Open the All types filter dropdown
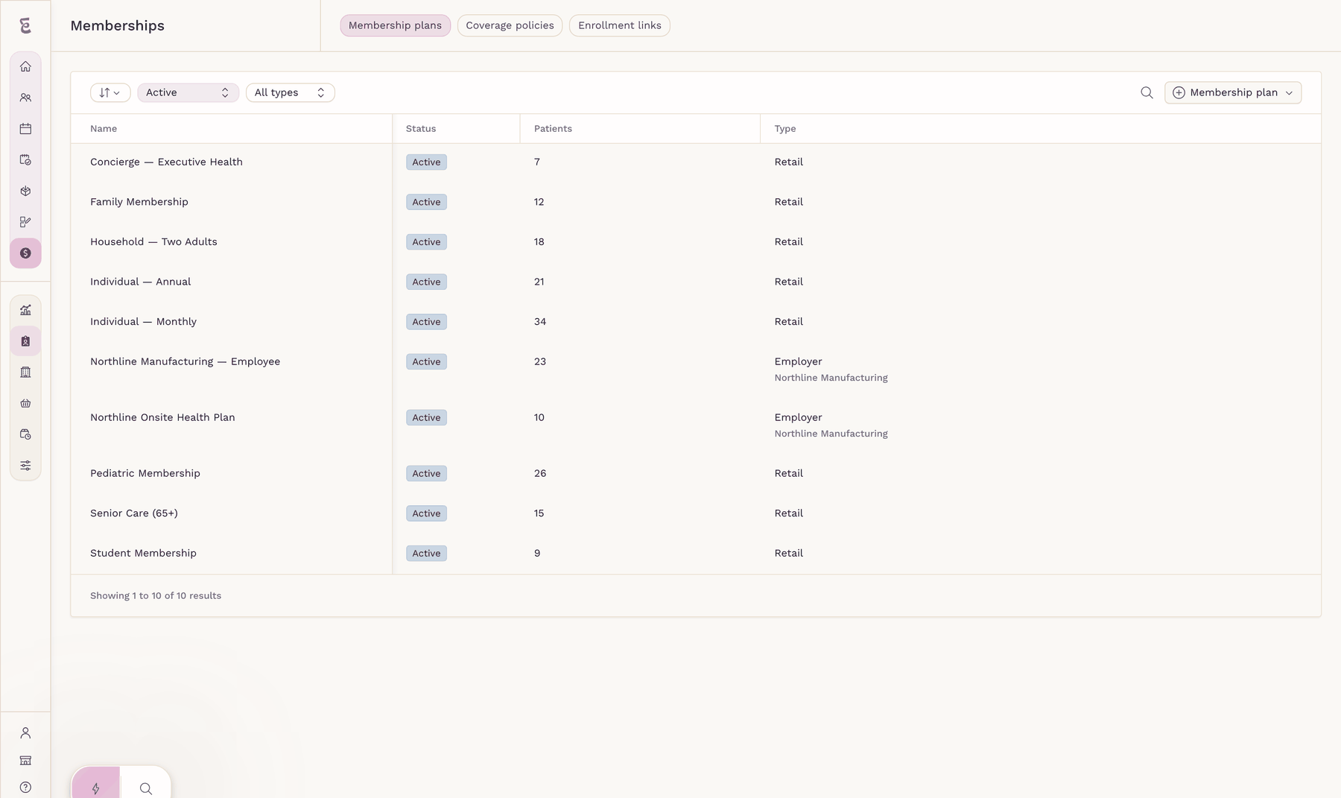Screen dimensions: 1341x798 (290, 92)
